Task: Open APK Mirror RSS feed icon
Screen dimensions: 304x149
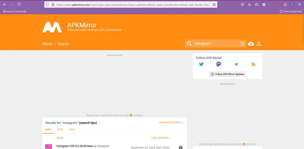Action: 253,64
